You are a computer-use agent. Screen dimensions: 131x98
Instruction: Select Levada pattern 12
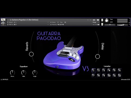point(120,76)
